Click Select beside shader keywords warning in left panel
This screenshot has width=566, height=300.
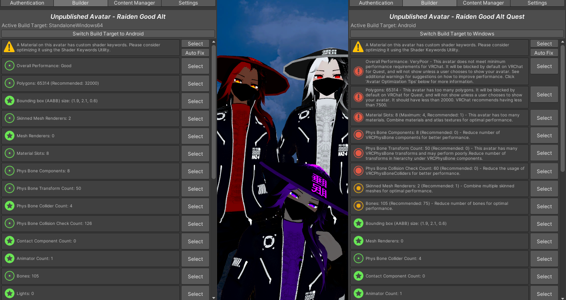(x=195, y=43)
